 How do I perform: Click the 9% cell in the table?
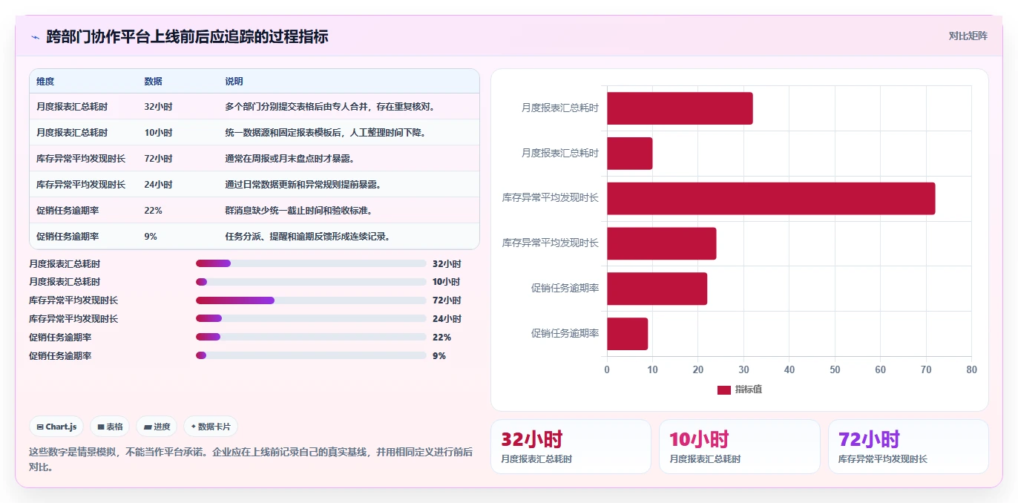tap(151, 237)
